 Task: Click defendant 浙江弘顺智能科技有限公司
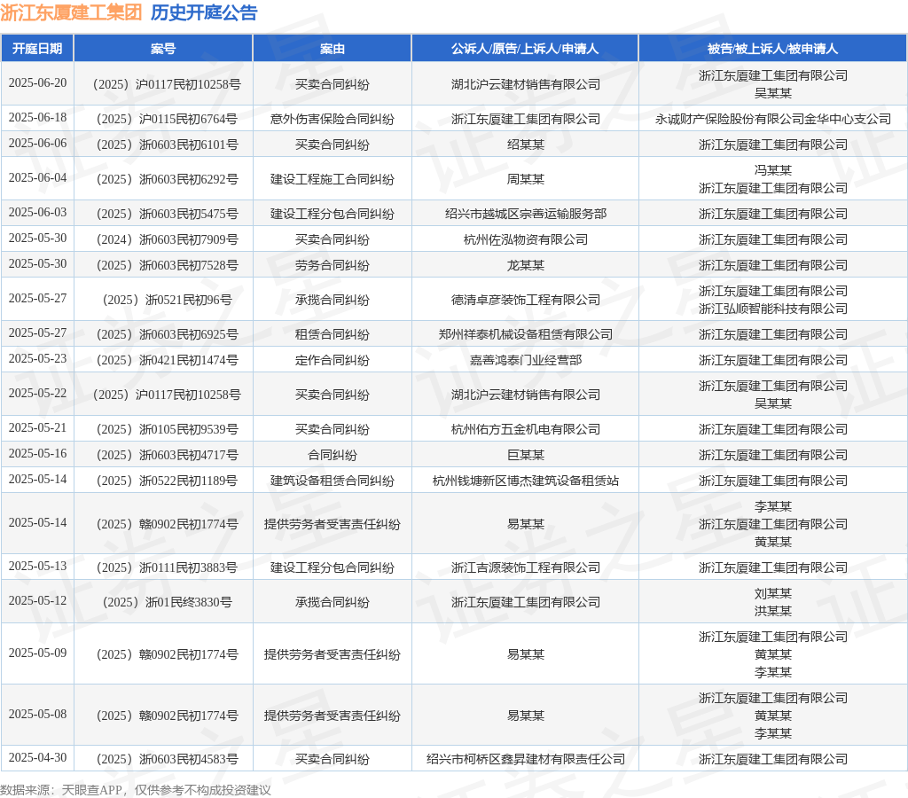click(772, 309)
